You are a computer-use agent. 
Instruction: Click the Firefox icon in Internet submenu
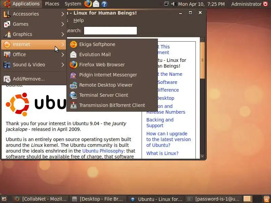[x=74, y=65]
